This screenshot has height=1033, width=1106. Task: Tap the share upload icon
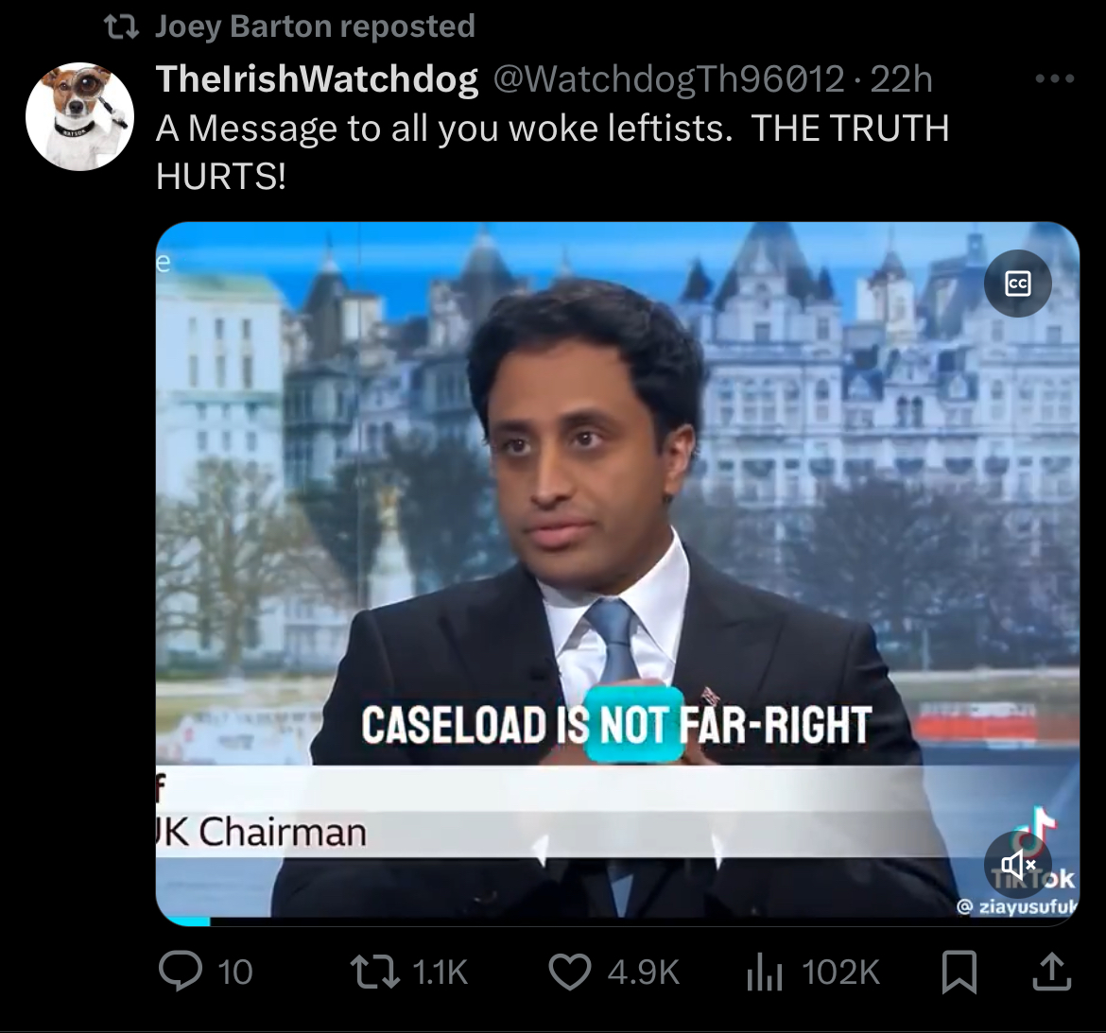coord(1052,972)
